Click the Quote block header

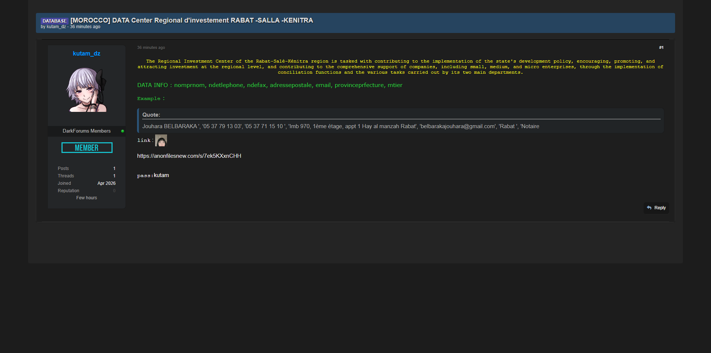(x=151, y=115)
